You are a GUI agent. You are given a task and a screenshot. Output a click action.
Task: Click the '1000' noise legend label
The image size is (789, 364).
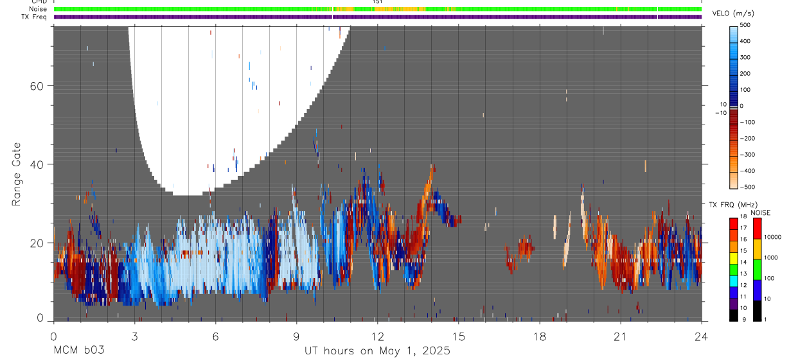coord(771,257)
